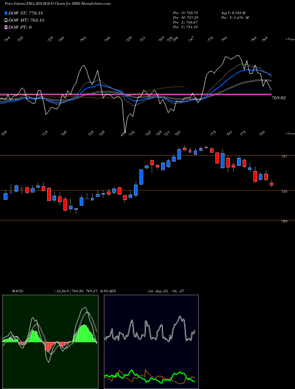Viewport: 295px width, 389px height.
Task: Click the 'Pre V: 1.476 M' value
Action: point(235,18)
